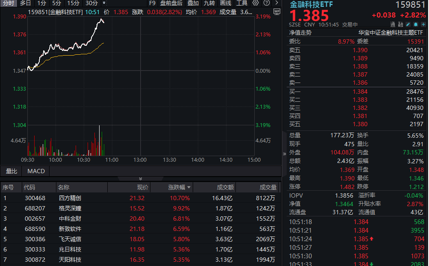Open the settings gear on the top toolbar
This screenshot has height=266, width=429.
click(255, 3)
